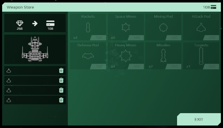The image size is (223, 128).
Task: Click the Mining Pod label
Action: tap(163, 17)
